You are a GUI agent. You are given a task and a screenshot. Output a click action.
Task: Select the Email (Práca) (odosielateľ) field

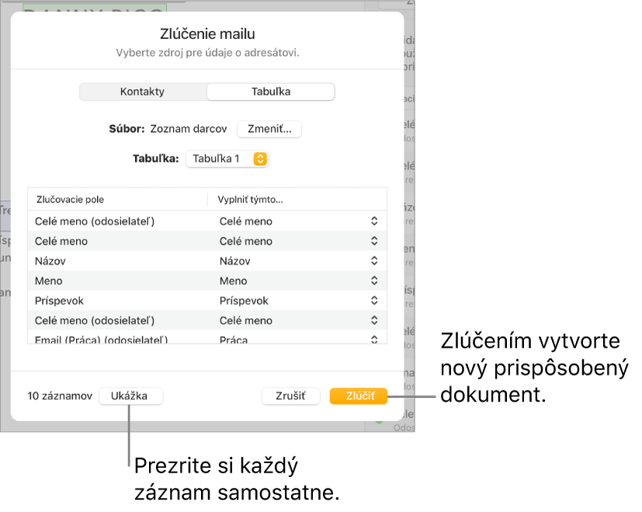pyautogui.click(x=101, y=340)
